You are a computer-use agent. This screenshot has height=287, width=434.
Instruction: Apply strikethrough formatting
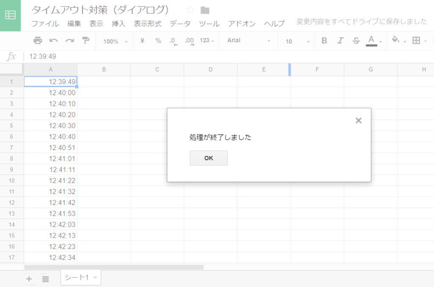[x=356, y=41]
